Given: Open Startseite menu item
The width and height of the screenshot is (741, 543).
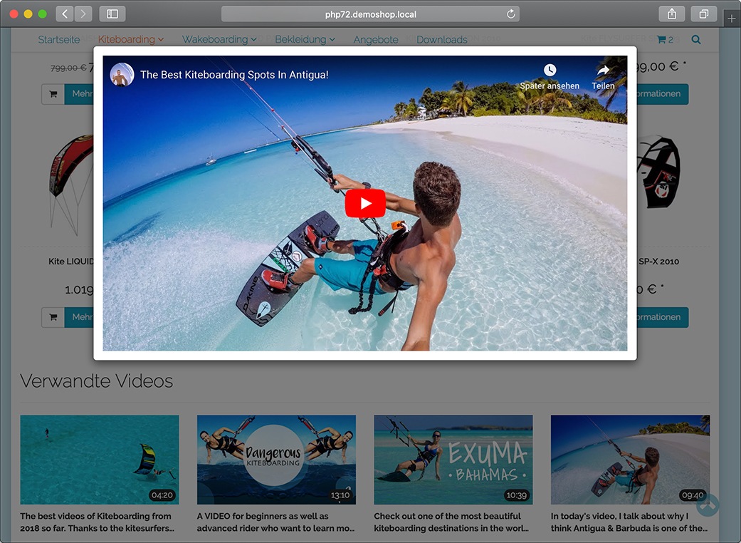Looking at the screenshot, I should click(x=59, y=40).
